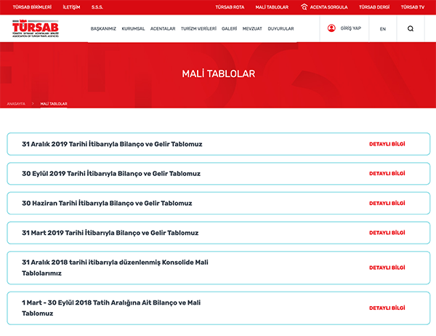Open the S.S.S. link
The width and height of the screenshot is (436, 336).
point(97,7)
